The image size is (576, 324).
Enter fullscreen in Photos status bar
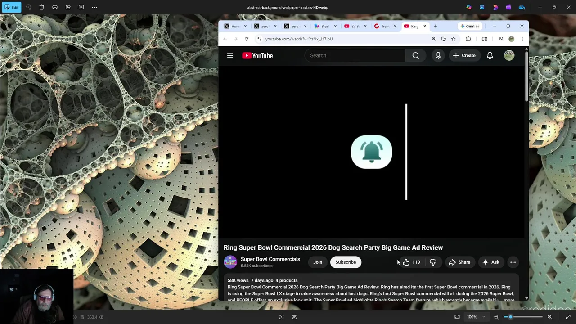click(x=568, y=317)
